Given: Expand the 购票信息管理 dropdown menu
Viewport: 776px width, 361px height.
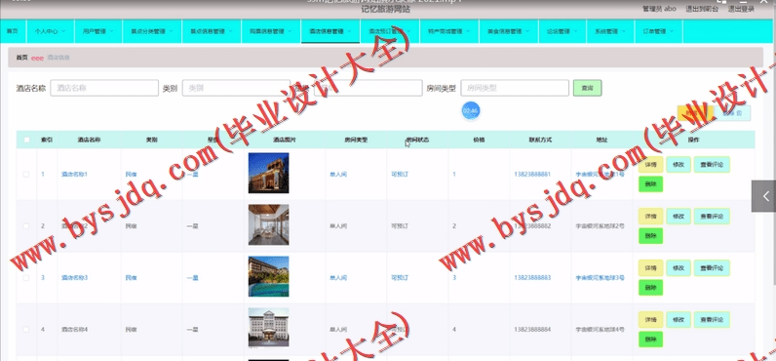Looking at the screenshot, I should pos(271,31).
